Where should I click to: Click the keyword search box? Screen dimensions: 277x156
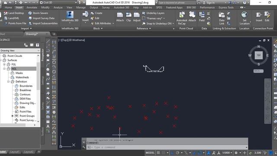click(x=177, y=3)
